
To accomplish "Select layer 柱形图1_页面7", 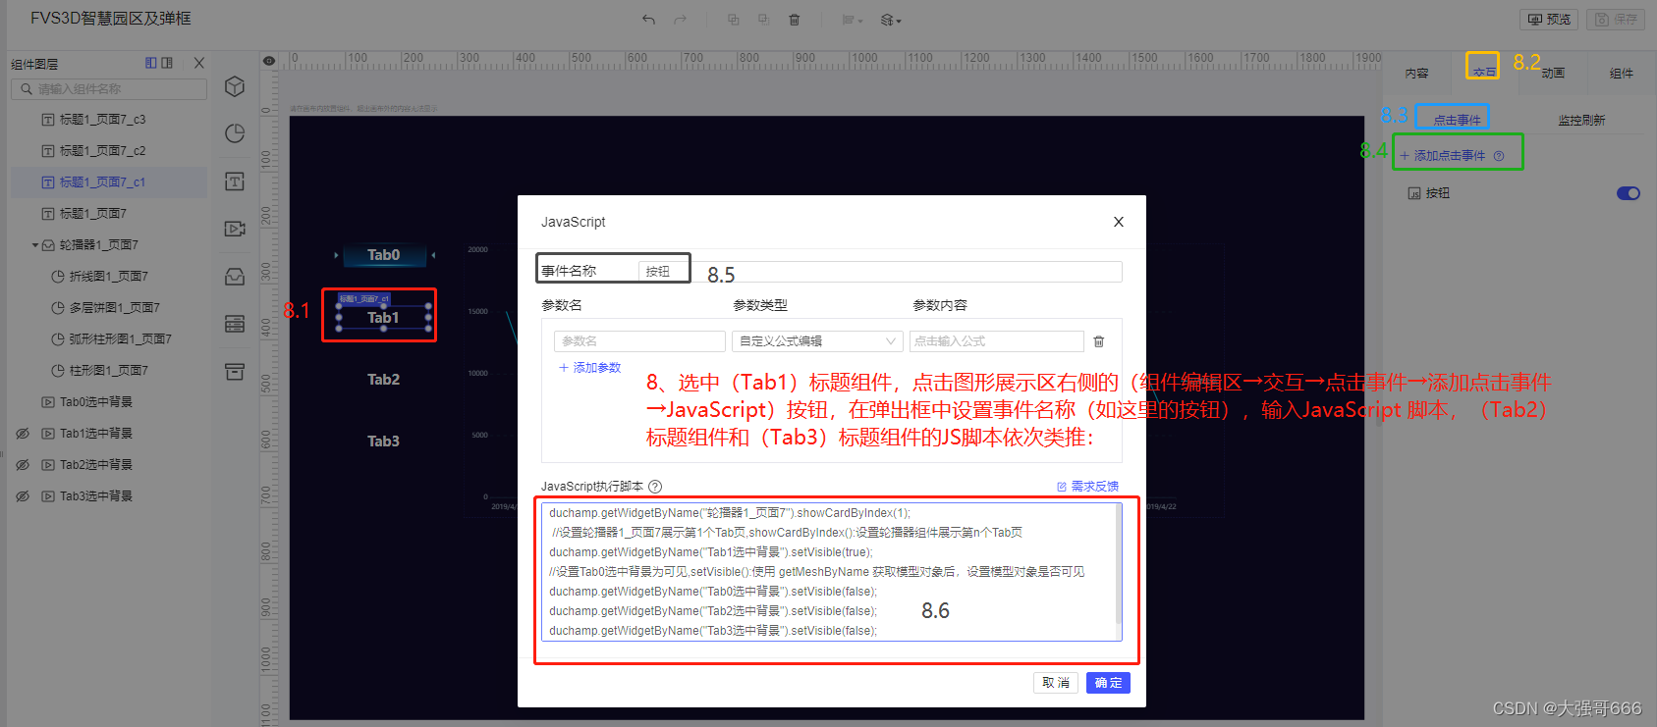I will (x=109, y=371).
